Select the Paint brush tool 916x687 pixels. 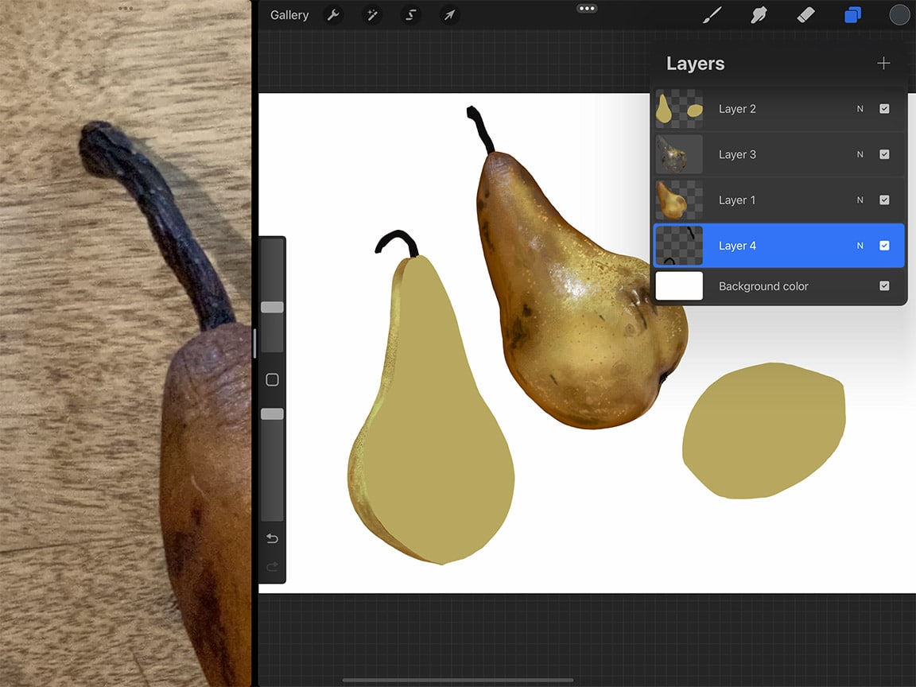pyautogui.click(x=712, y=14)
